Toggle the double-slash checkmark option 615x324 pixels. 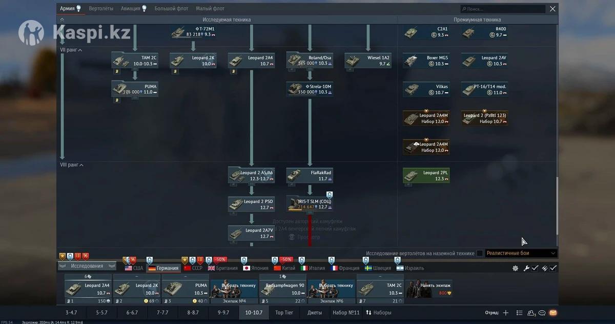(549, 268)
